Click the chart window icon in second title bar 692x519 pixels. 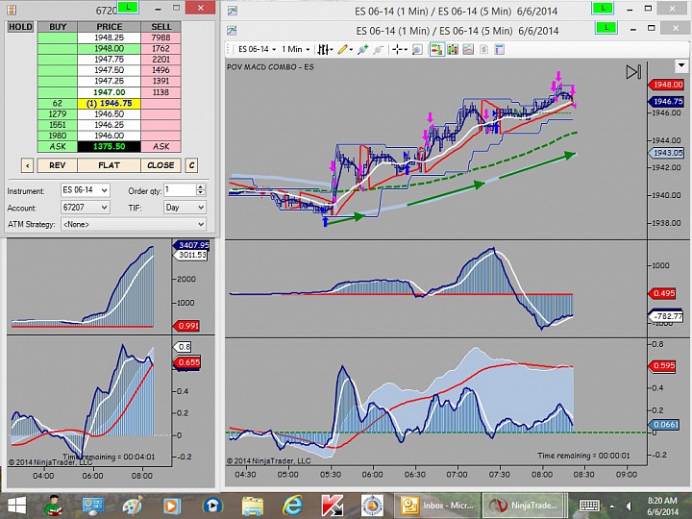[232, 31]
